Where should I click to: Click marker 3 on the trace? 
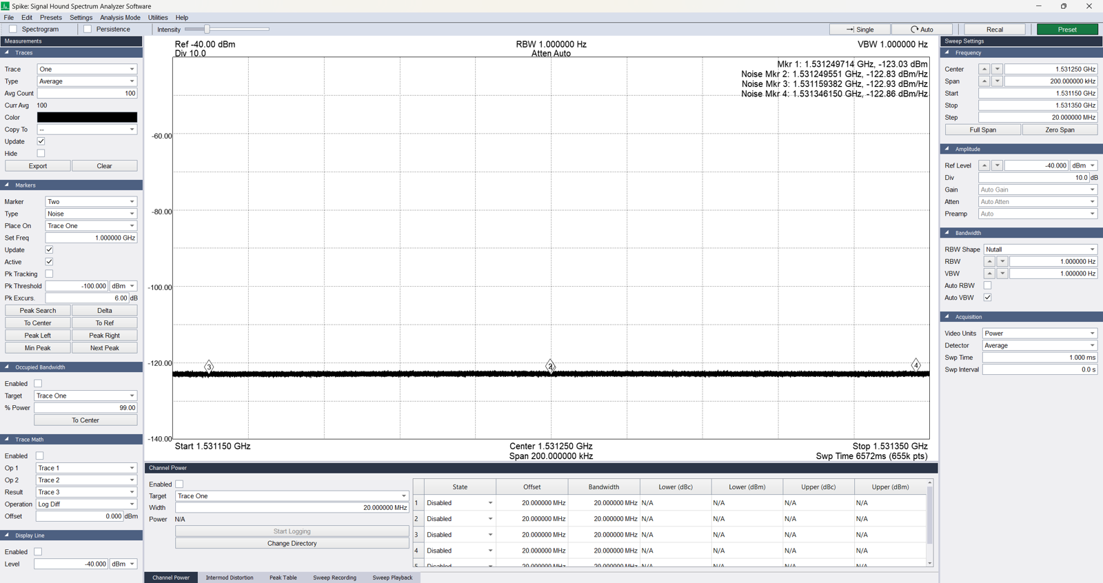click(x=209, y=367)
